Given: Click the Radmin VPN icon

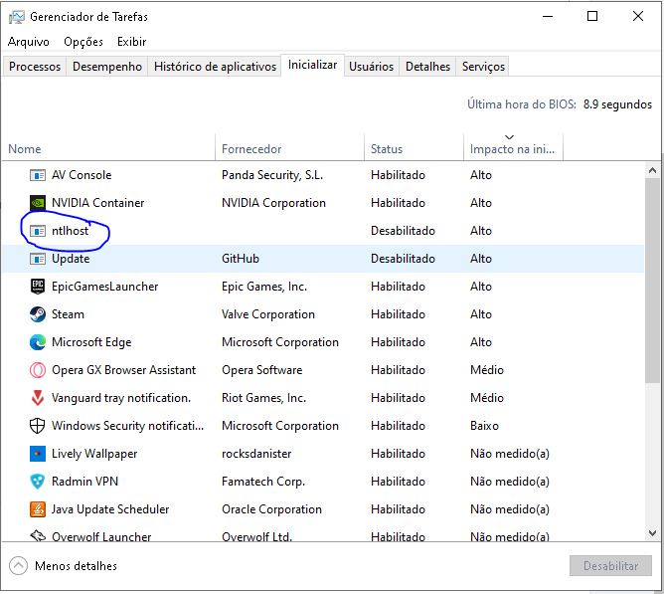Looking at the screenshot, I should point(38,482).
